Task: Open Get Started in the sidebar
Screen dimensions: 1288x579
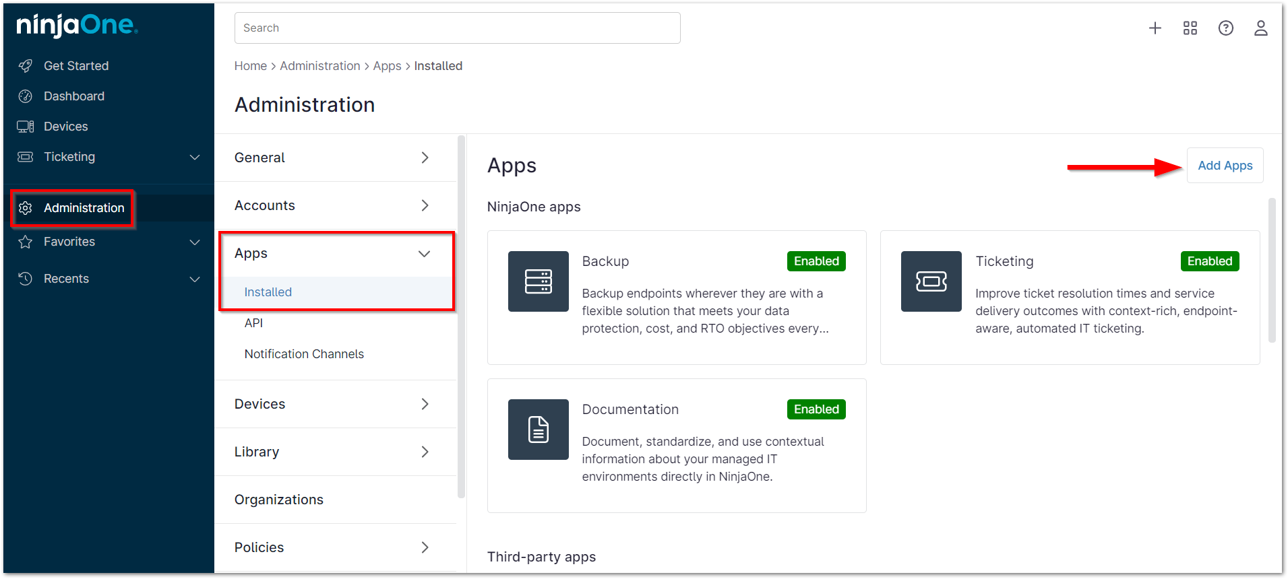Action: pos(75,66)
